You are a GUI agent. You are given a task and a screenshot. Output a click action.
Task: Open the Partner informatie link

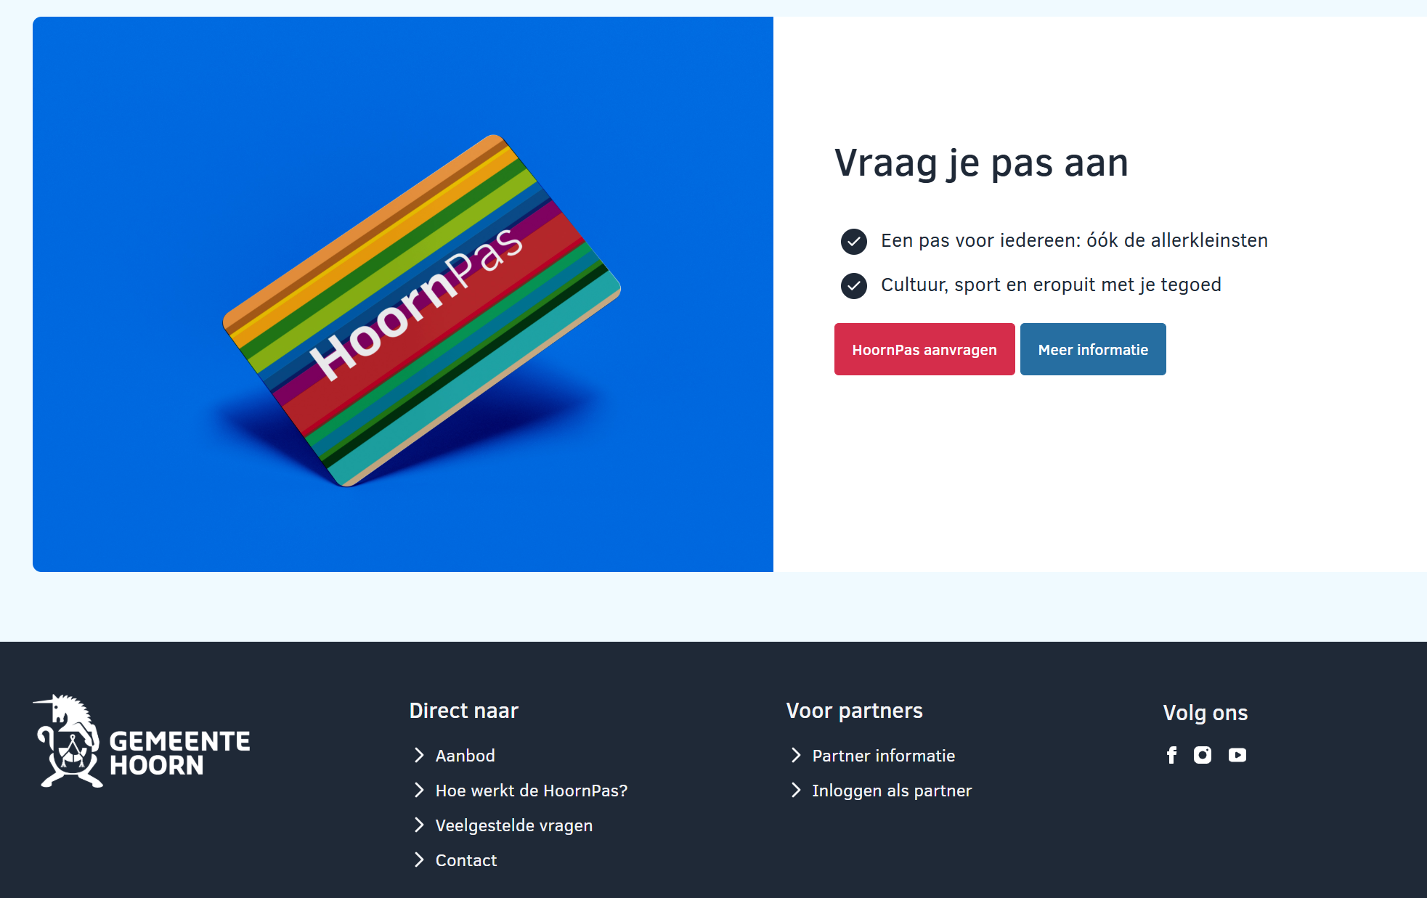click(x=883, y=756)
